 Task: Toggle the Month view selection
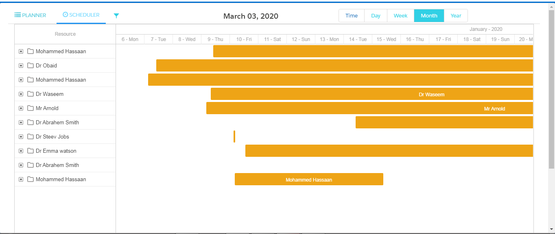(x=429, y=15)
